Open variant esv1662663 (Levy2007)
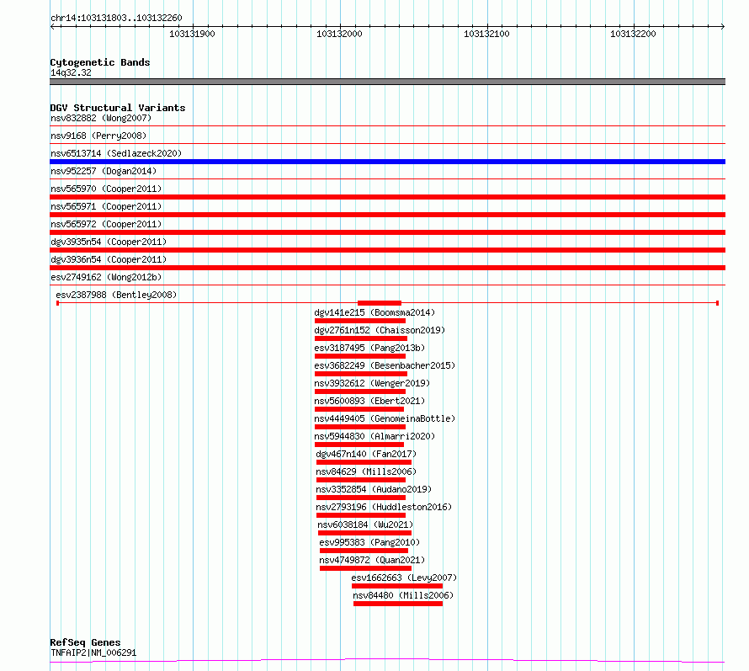Image resolution: width=749 pixels, height=671 pixels. coord(404,578)
